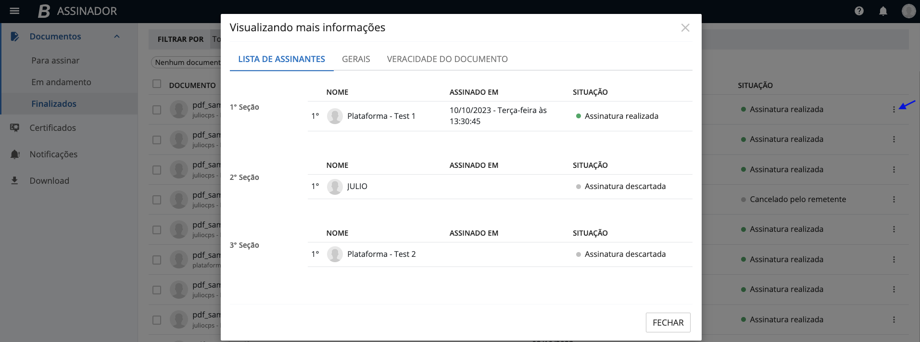The image size is (920, 342).
Task: Open three-dot menu of third document row
Action: point(894,170)
